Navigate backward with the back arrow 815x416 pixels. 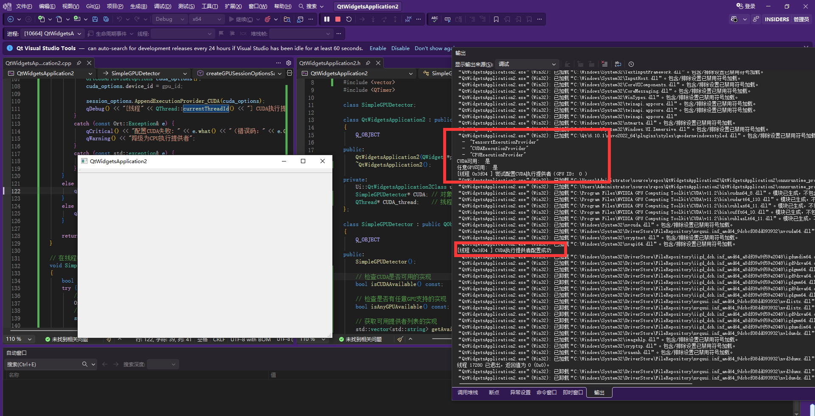(11, 19)
